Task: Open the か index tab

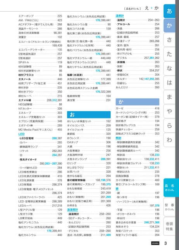Action: [x=169, y=25]
